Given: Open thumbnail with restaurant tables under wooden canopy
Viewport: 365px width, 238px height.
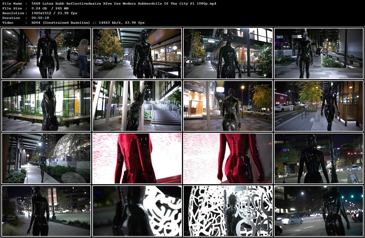Looking at the screenshot, I should (x=137, y=53).
